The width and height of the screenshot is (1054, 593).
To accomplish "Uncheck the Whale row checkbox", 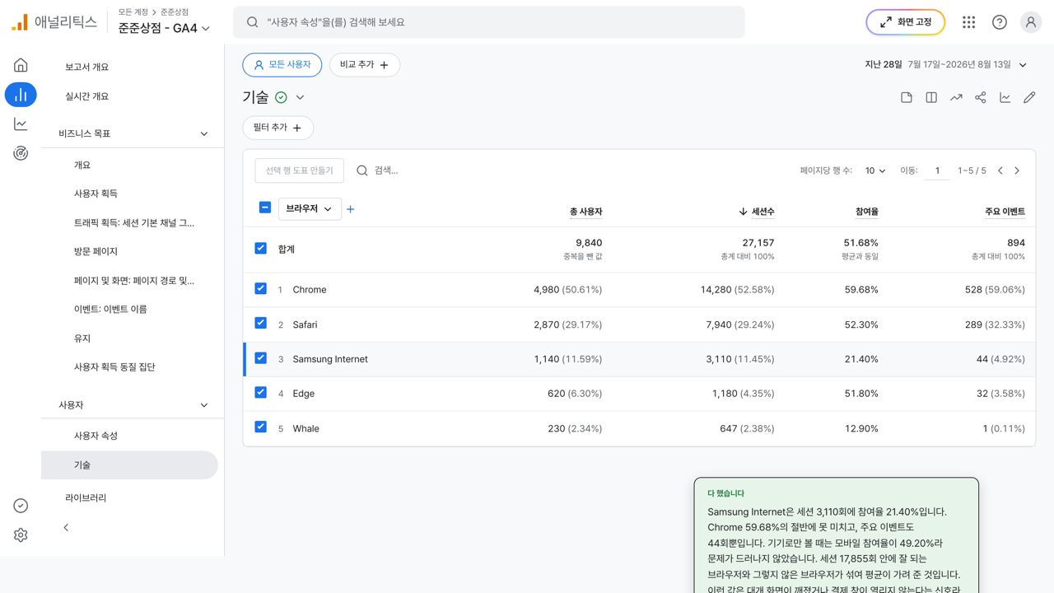I will pos(261,427).
